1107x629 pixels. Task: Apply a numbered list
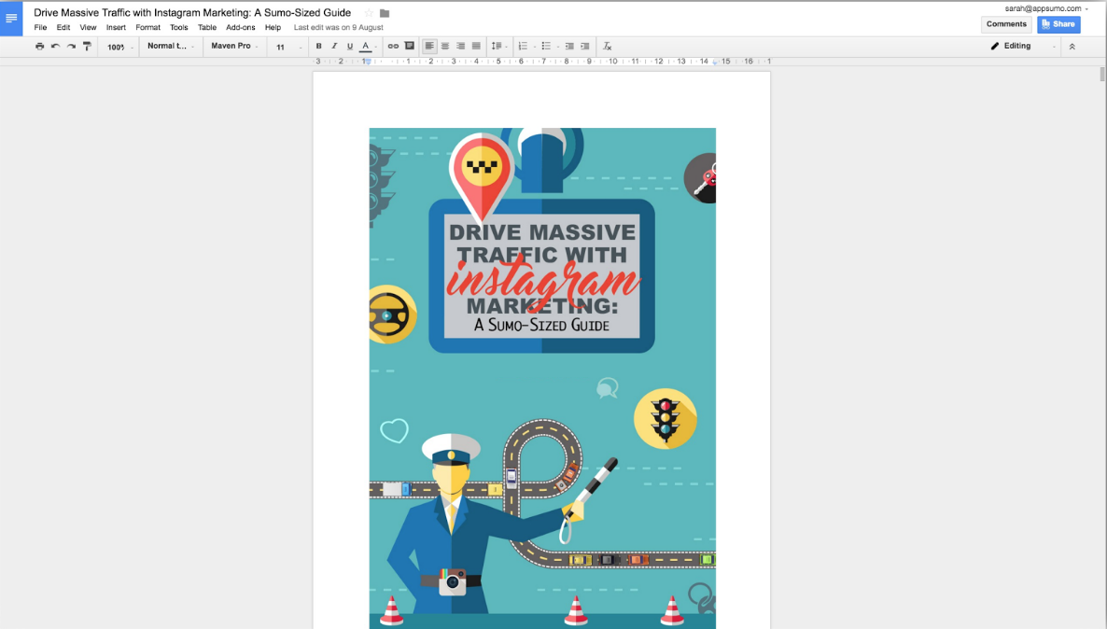tap(523, 47)
